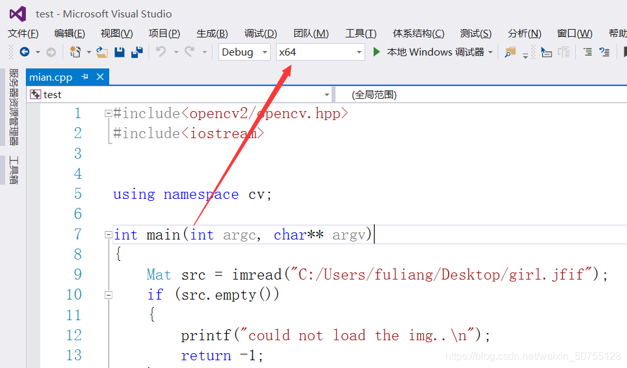This screenshot has width=627, height=368.
Task: Click the imread file path string on line 9
Action: point(441,275)
